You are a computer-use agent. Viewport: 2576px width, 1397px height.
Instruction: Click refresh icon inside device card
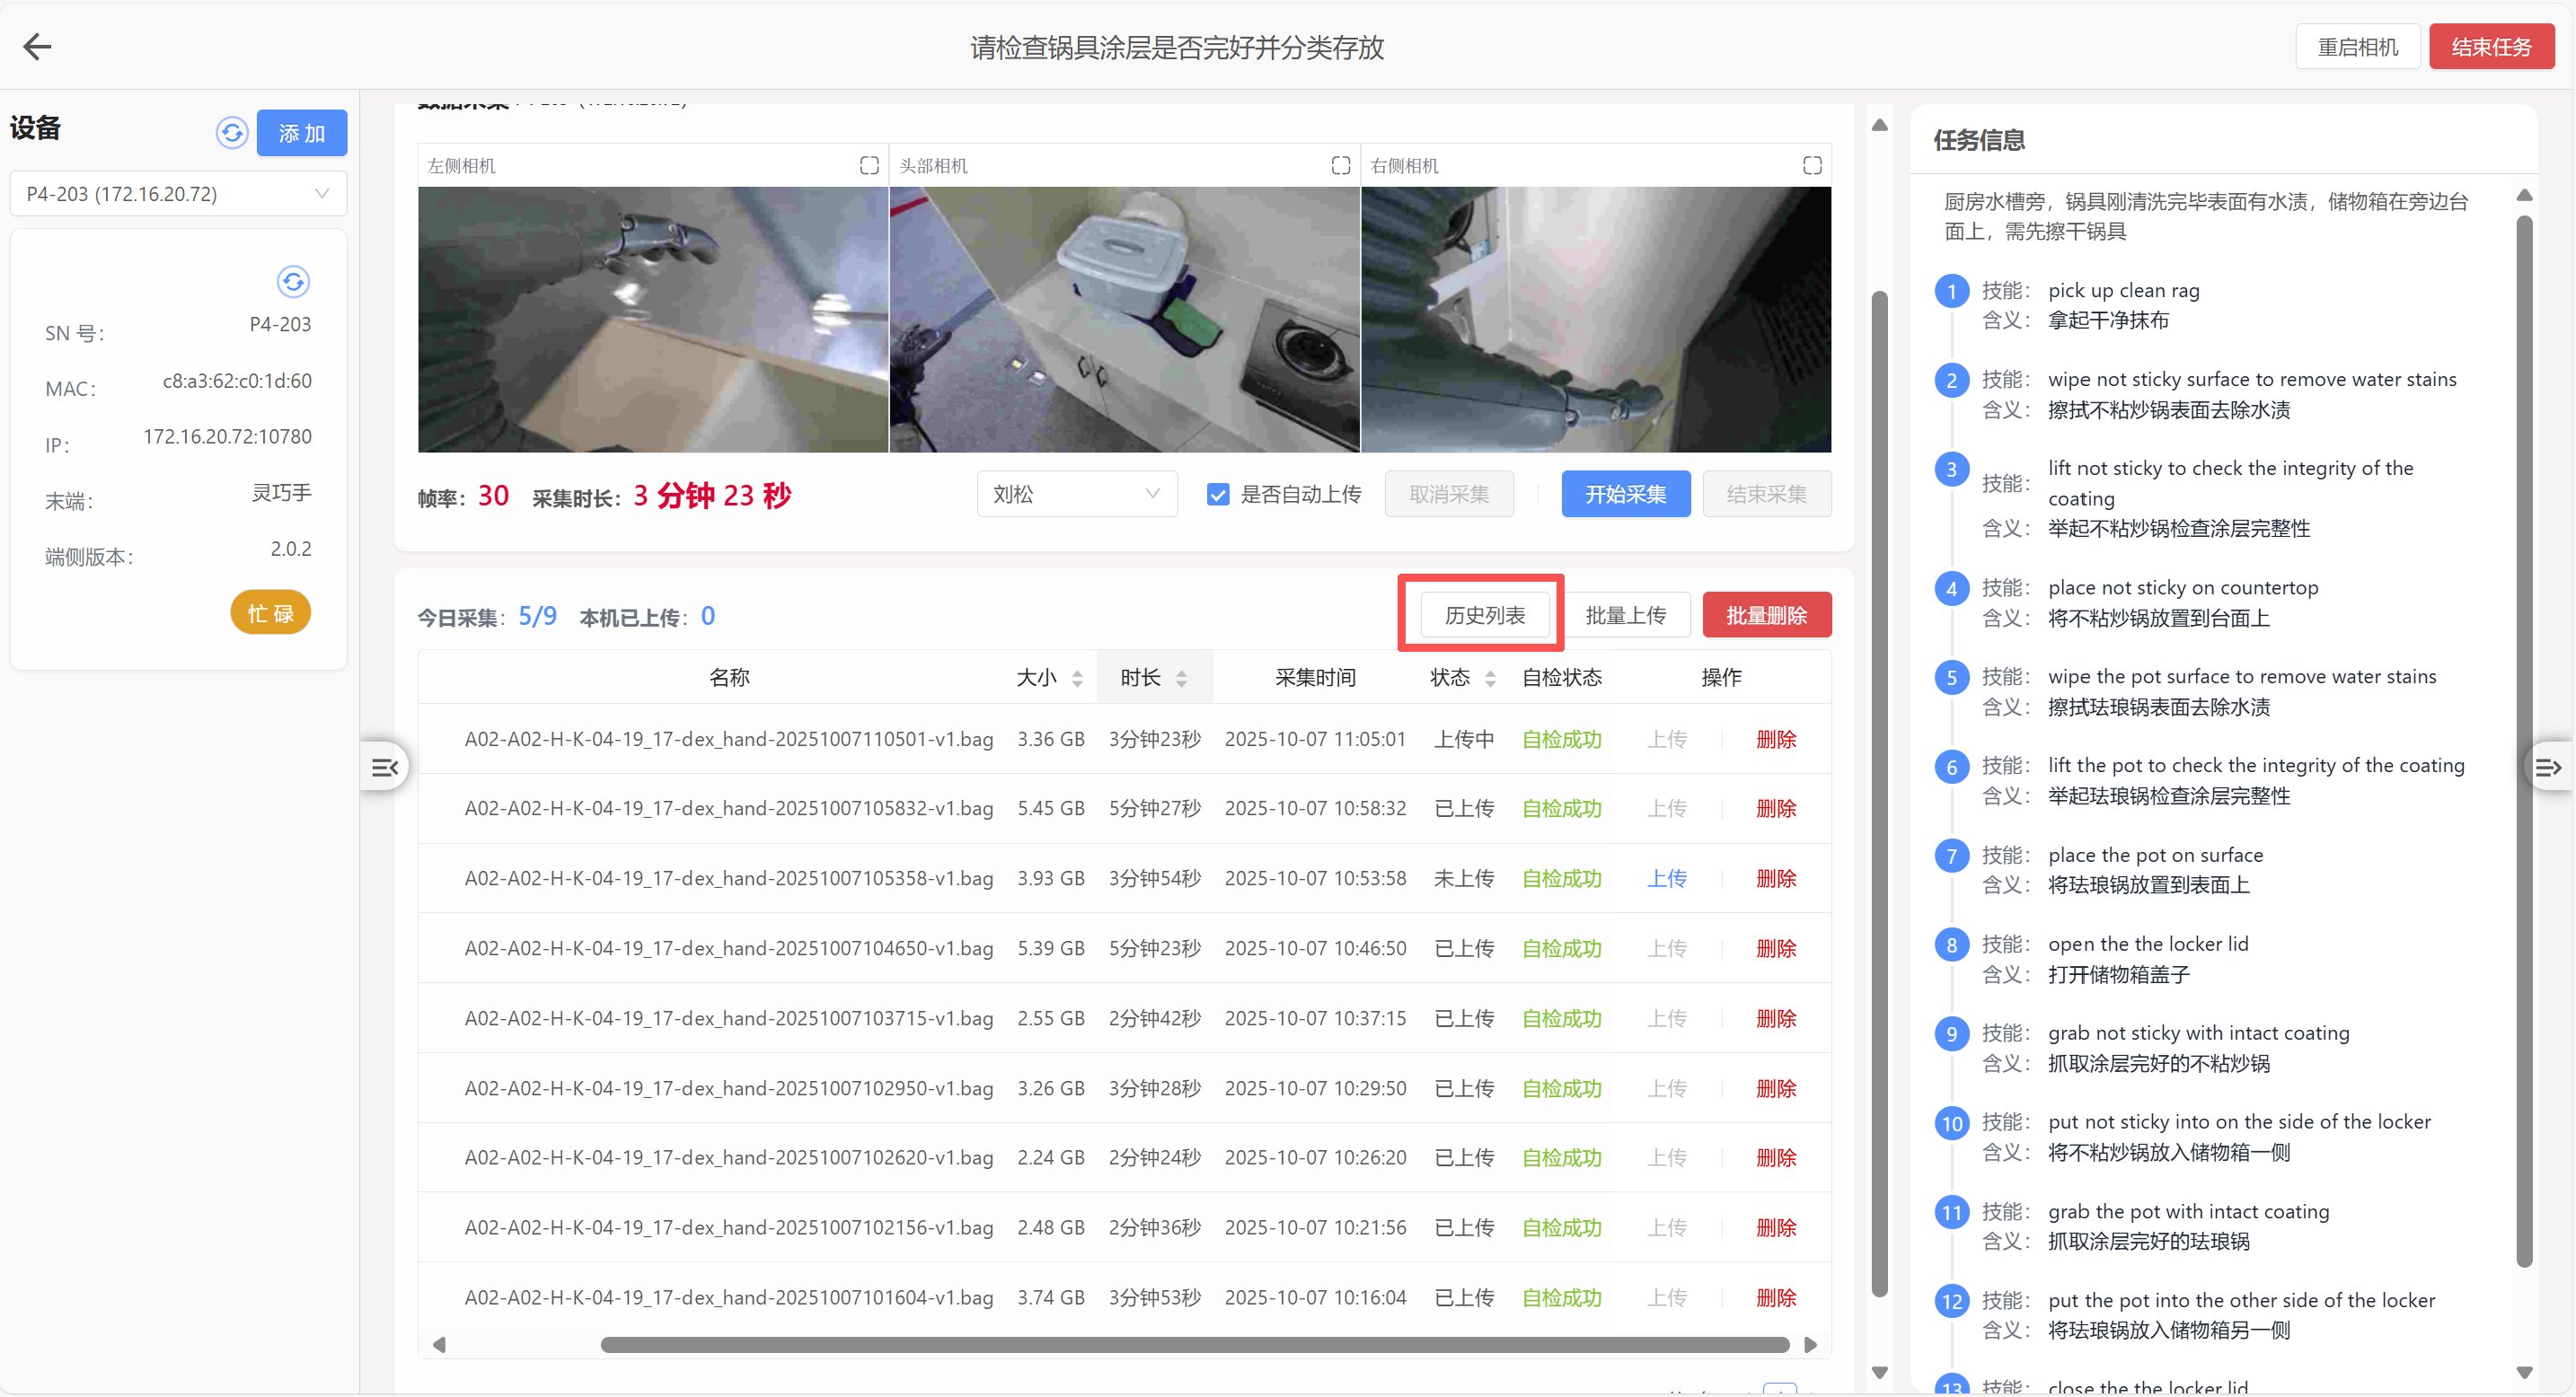tap(292, 282)
